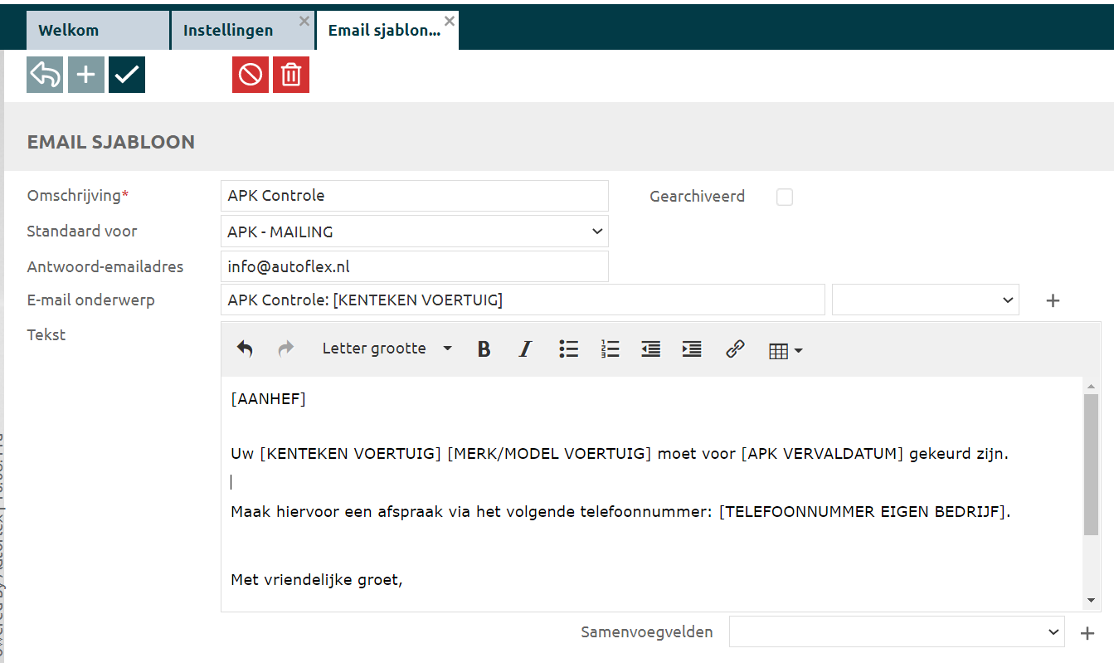Viewport: 1114px width, 663px height.
Task: Insert a bulleted list
Action: click(568, 349)
